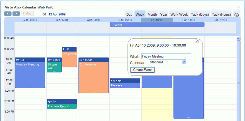The image size is (245, 121).
Task: Open the Work Week view
Action: point(179,15)
